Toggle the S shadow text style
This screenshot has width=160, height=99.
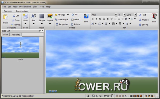point(108,19)
